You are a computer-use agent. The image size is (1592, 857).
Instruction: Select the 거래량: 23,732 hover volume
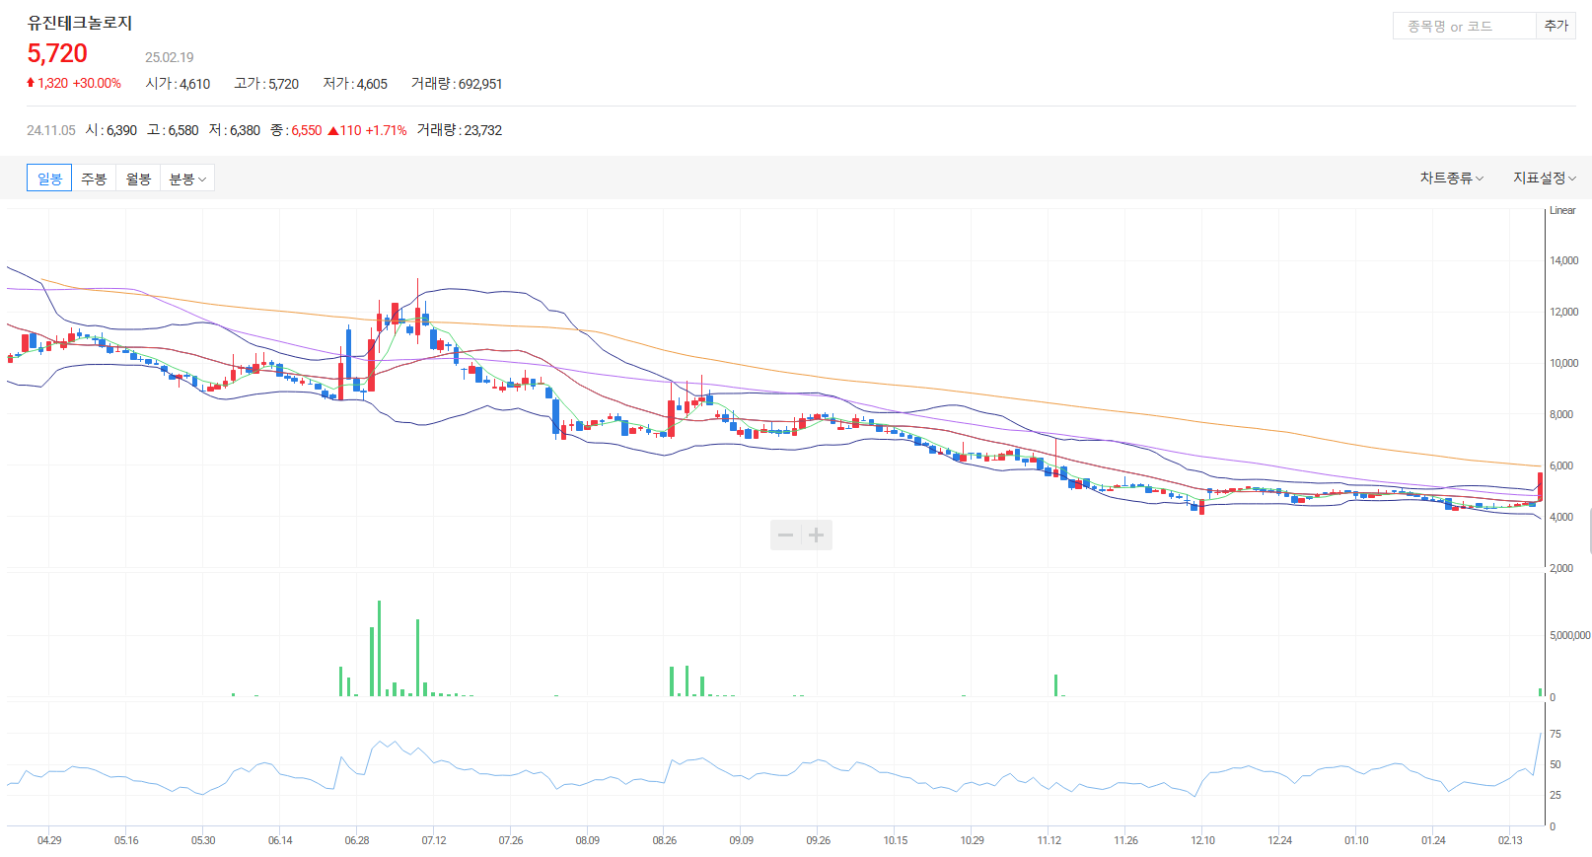(x=460, y=130)
